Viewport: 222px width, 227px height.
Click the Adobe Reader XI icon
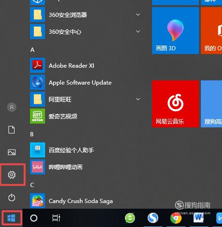pos(38,65)
